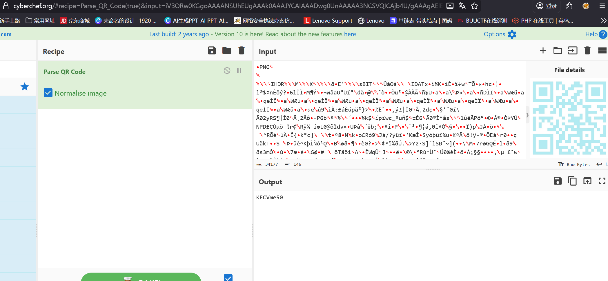Viewport: 608px width, 281px height.
Task: Click the Parse QR Code operation title
Action: (x=65, y=72)
